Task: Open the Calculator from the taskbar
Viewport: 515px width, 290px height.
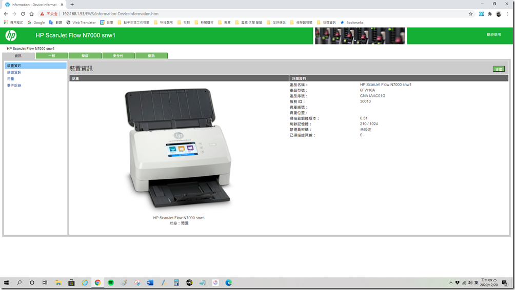Action: [176, 282]
